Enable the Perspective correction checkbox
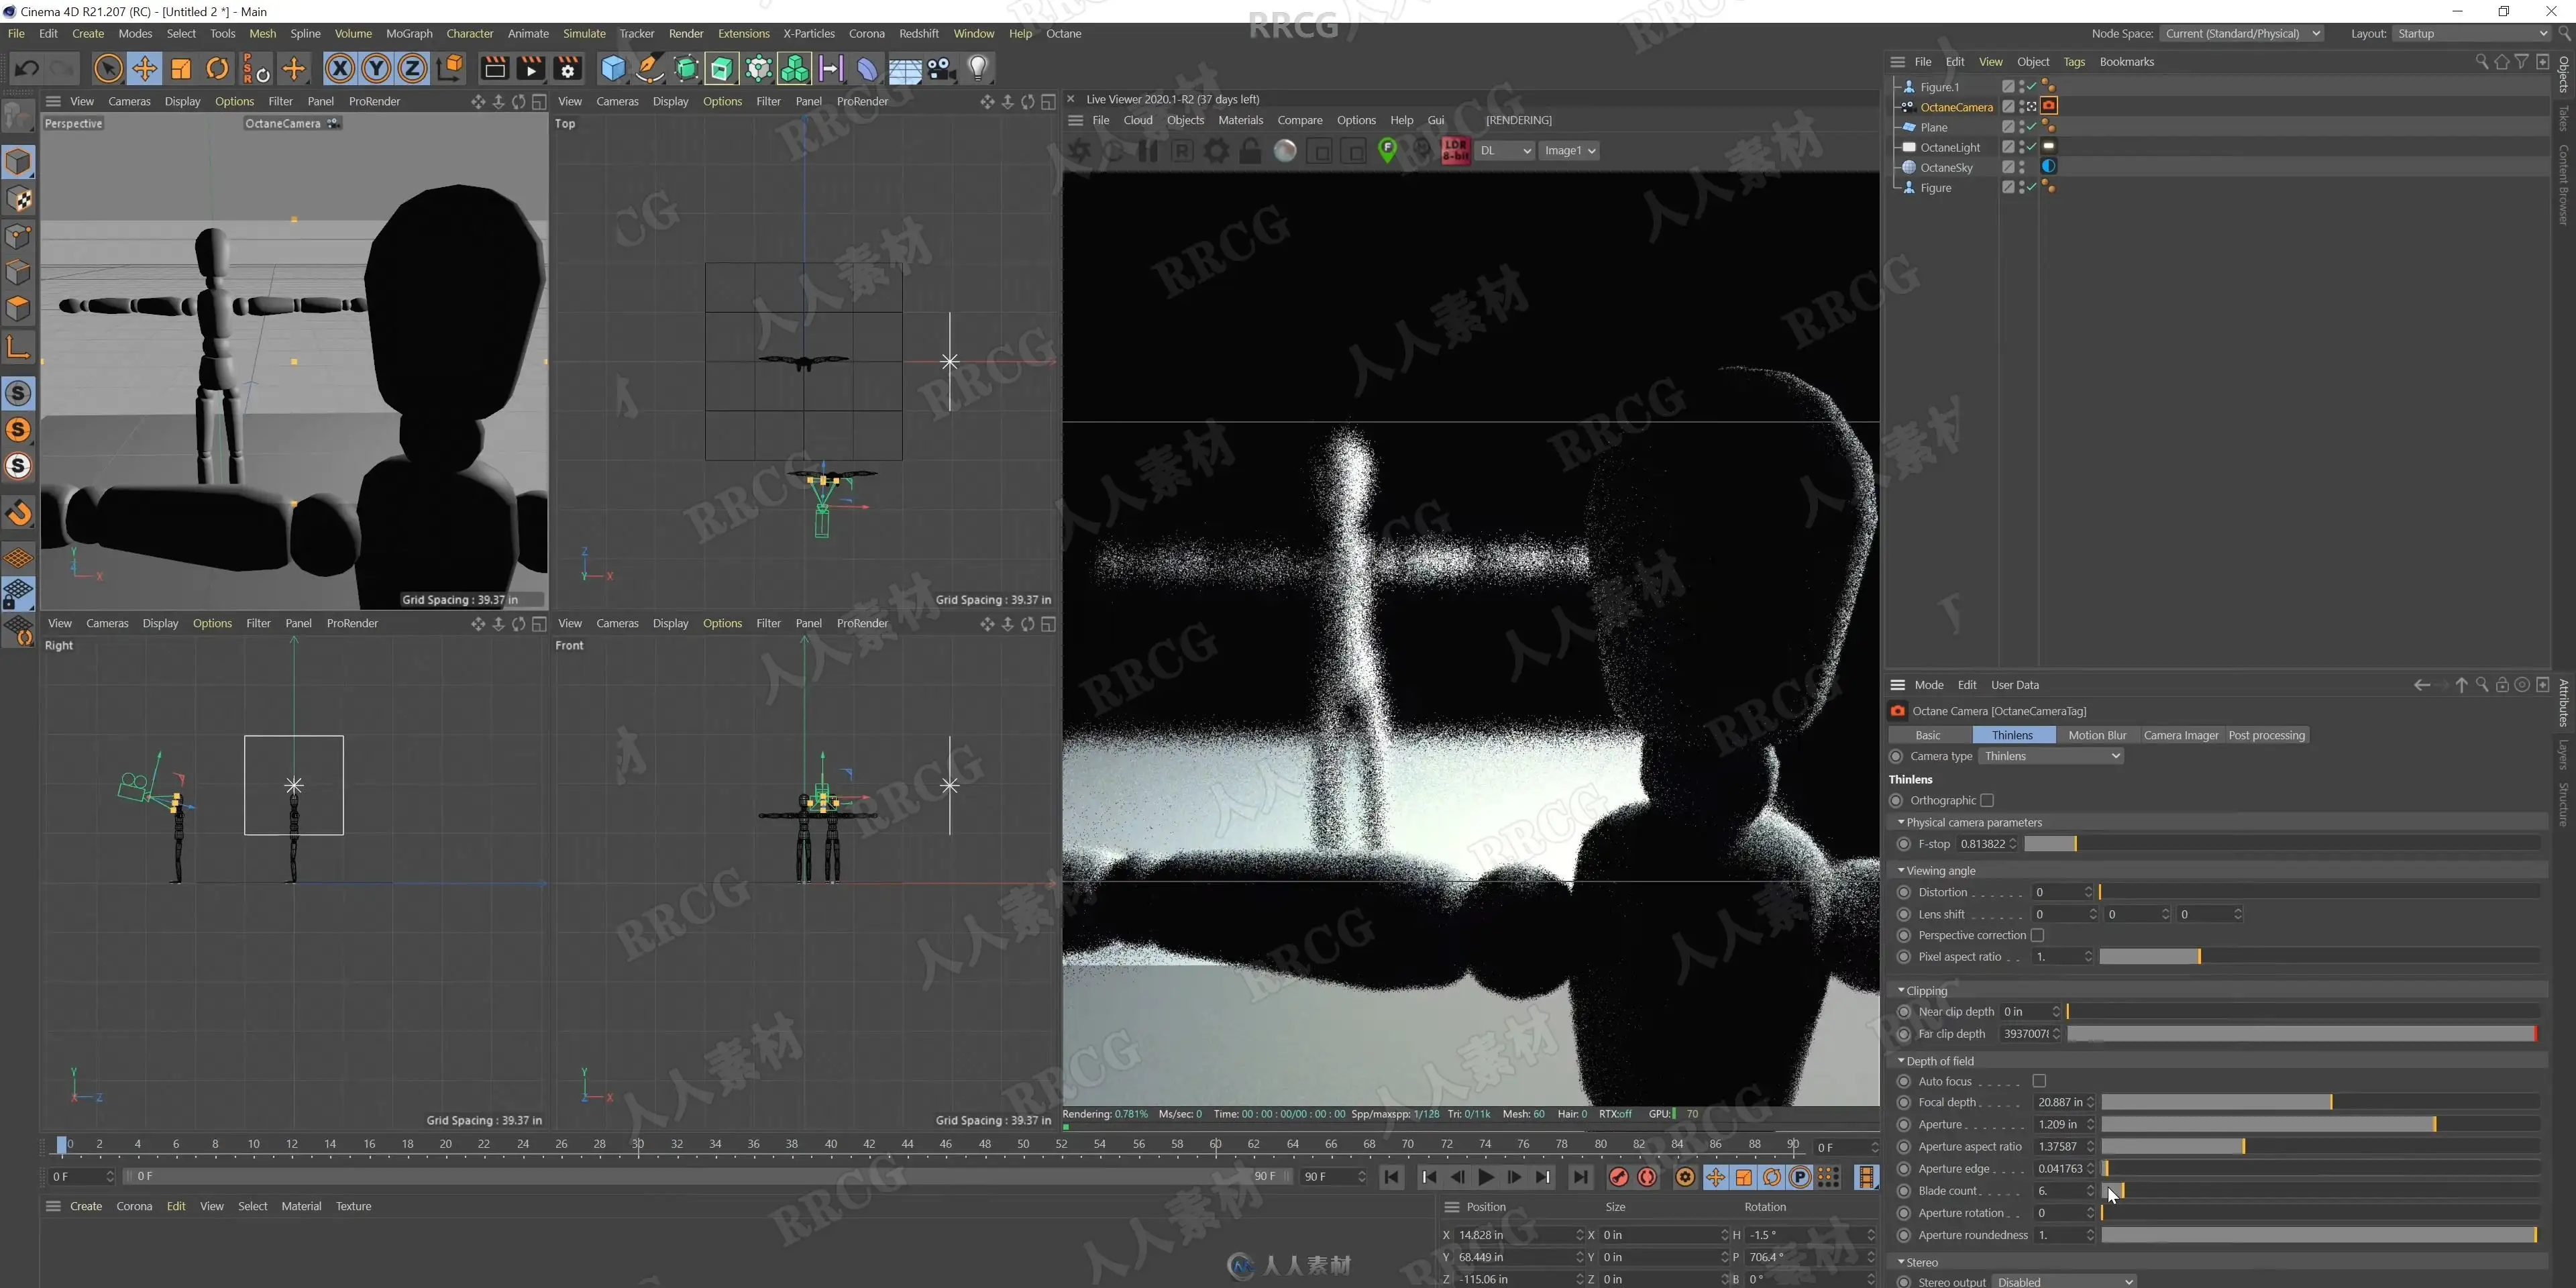The image size is (2576, 1288). 2037,935
